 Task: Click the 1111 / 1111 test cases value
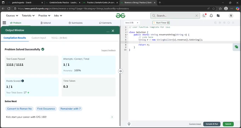click(x=15, y=65)
